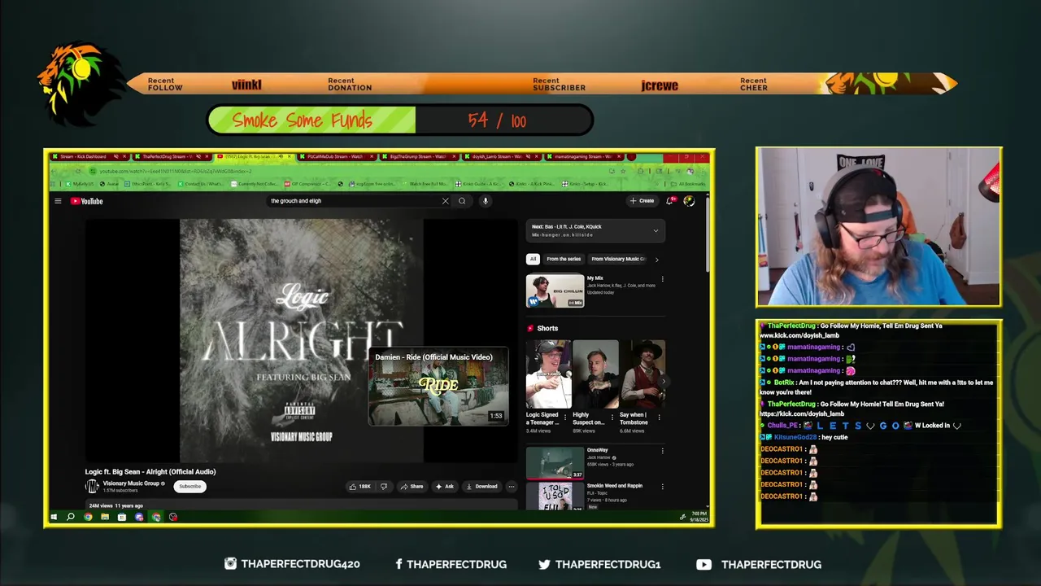This screenshot has height=586, width=1041.
Task: Click the YouTube icon in the overlay footer
Action: pyautogui.click(x=703, y=564)
